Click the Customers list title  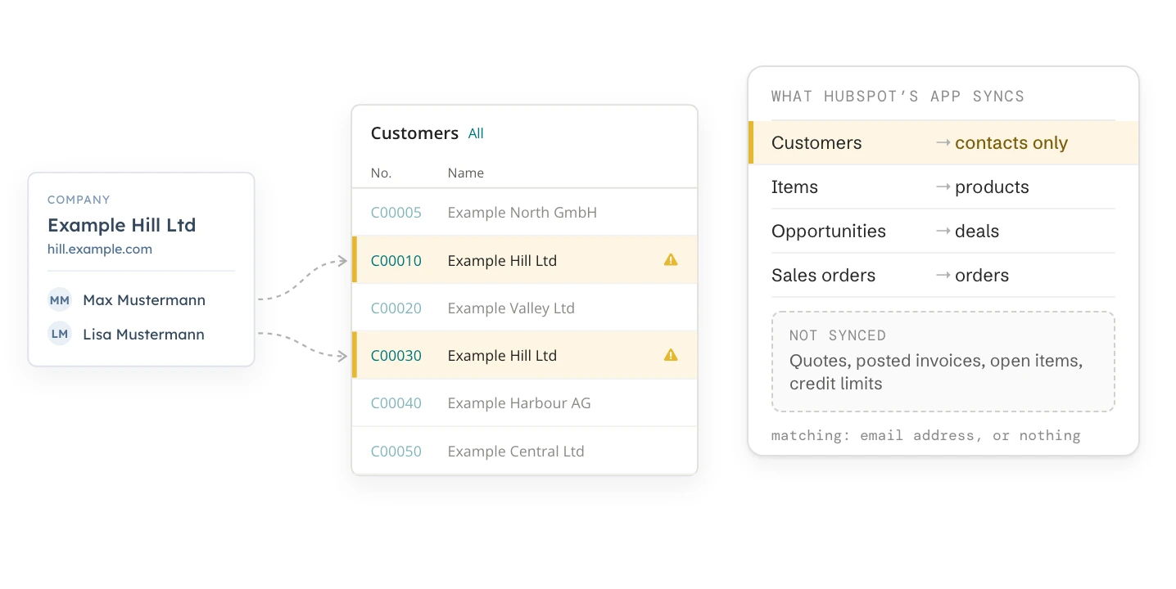click(414, 133)
